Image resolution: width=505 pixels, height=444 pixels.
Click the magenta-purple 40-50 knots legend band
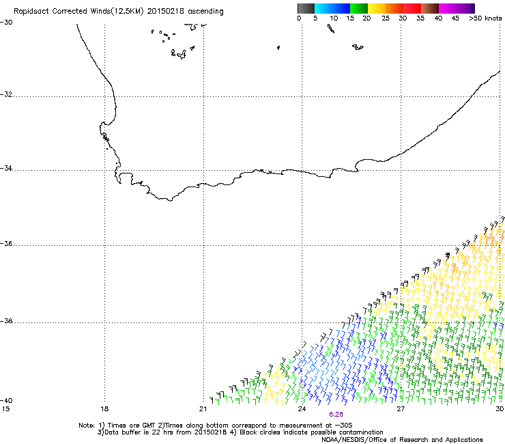point(457,8)
